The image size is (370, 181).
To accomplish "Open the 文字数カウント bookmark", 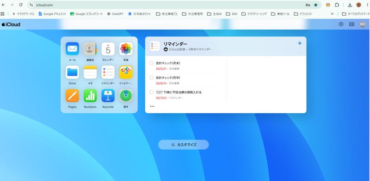I will 139,14.
